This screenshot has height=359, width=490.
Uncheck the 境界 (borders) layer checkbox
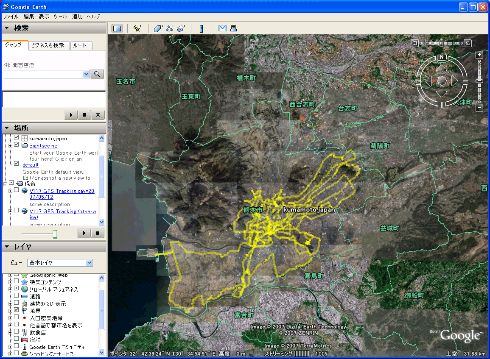pyautogui.click(x=17, y=311)
